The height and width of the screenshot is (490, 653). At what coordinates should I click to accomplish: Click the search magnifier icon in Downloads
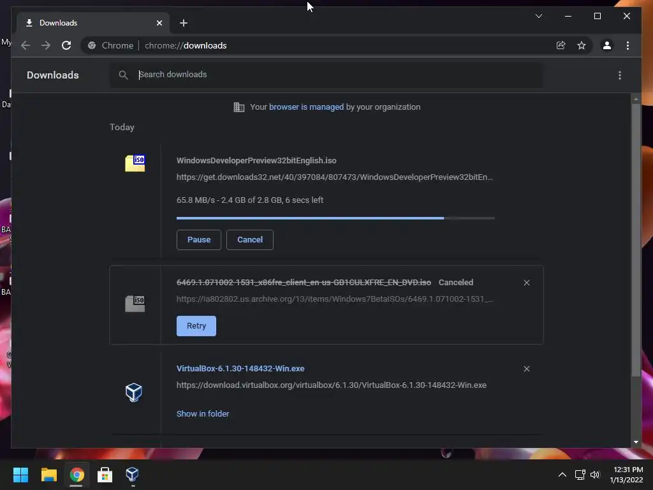123,75
